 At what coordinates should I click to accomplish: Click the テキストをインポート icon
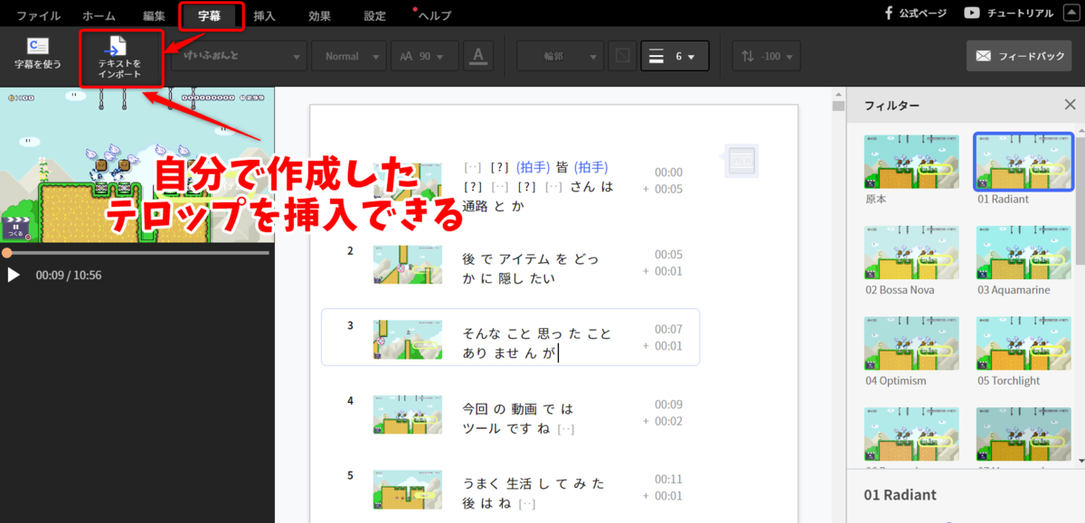pos(120,59)
